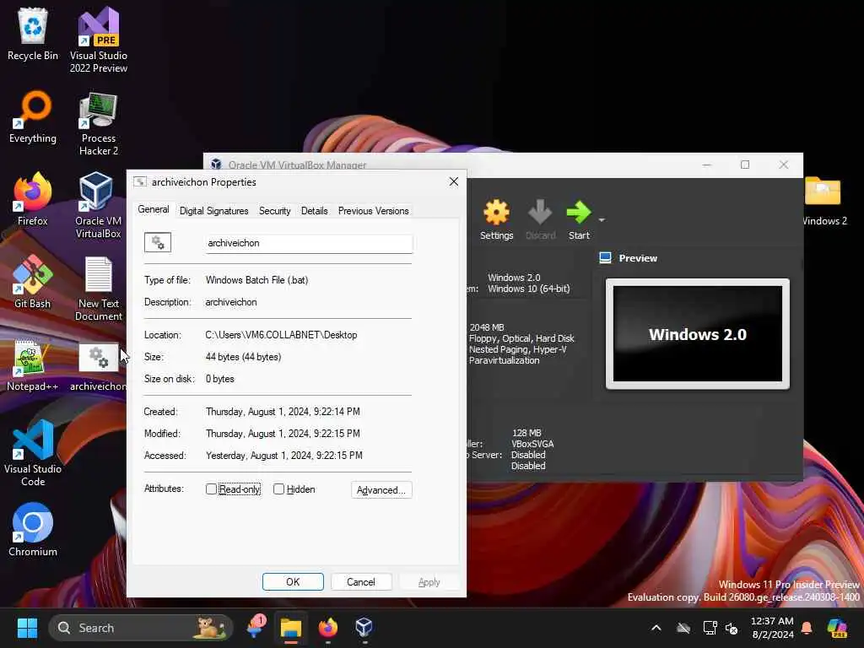This screenshot has width=864, height=648.
Task: Open the Recycle Bin desktop icon
Action: (x=33, y=34)
